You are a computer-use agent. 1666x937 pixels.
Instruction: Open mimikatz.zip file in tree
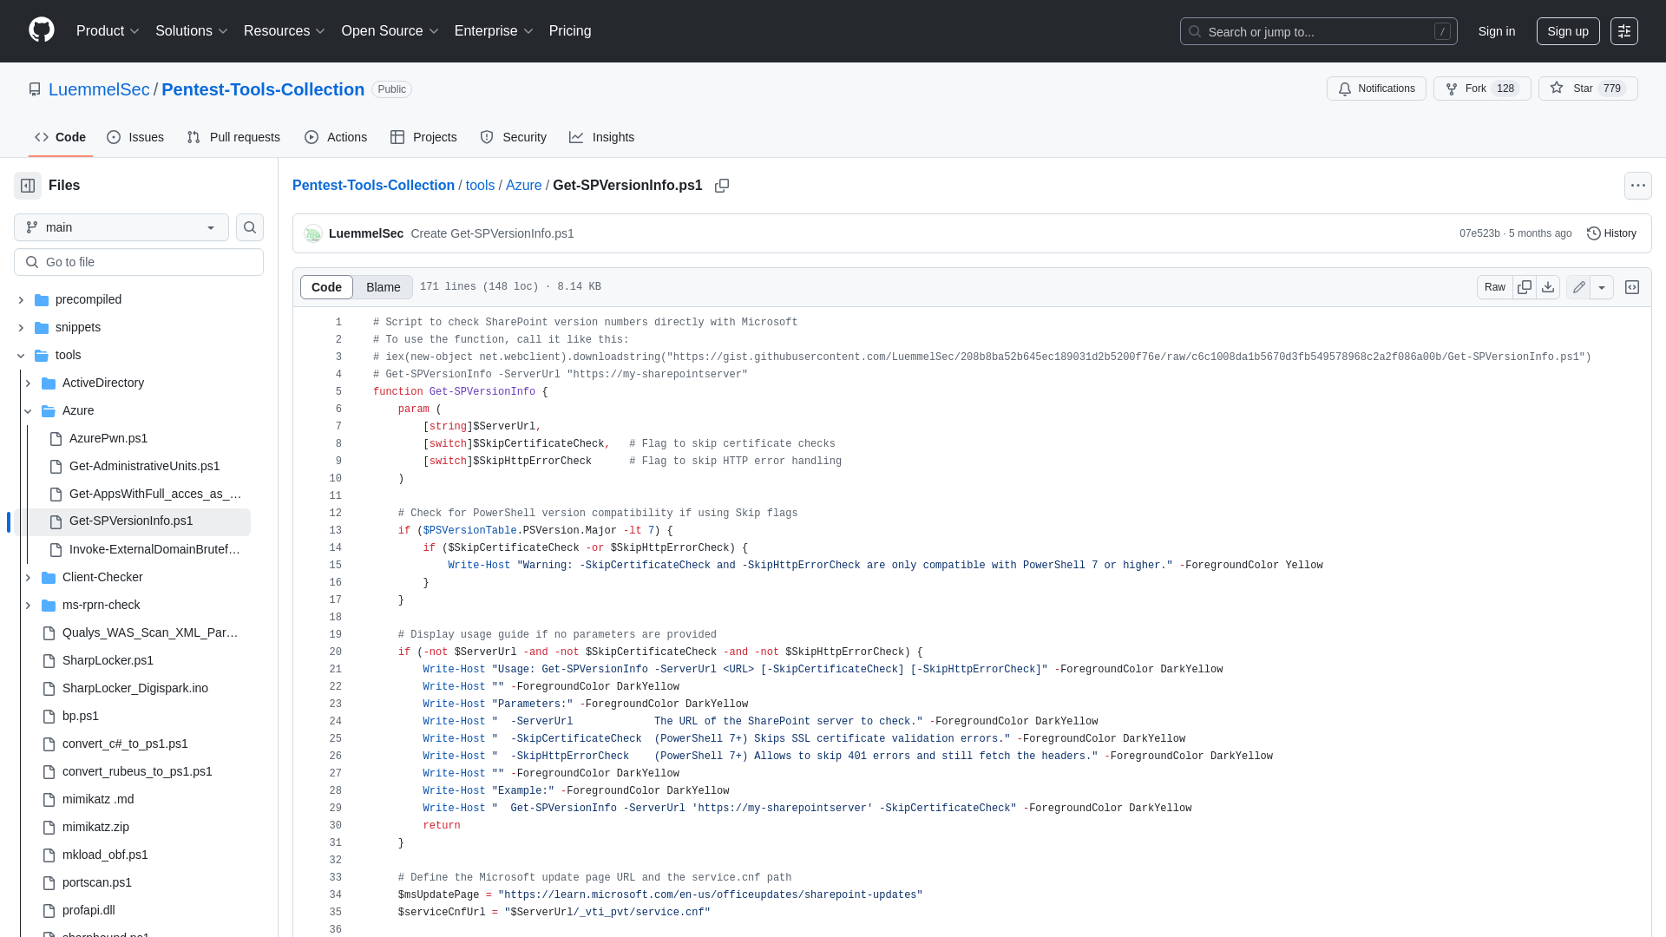point(95,827)
